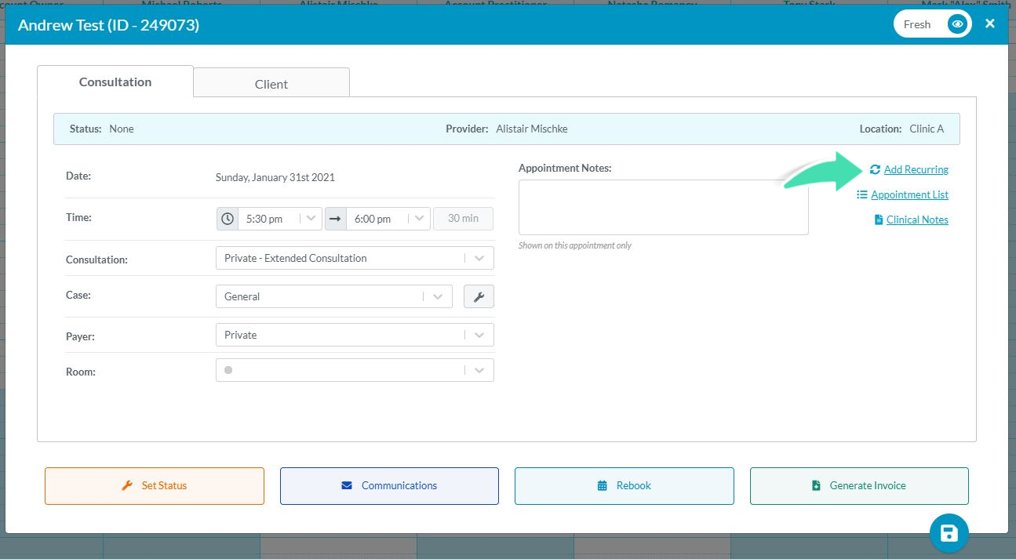Open the 5:30 pm start time dropdown
Viewport: 1016px width, 559px height.
point(279,219)
